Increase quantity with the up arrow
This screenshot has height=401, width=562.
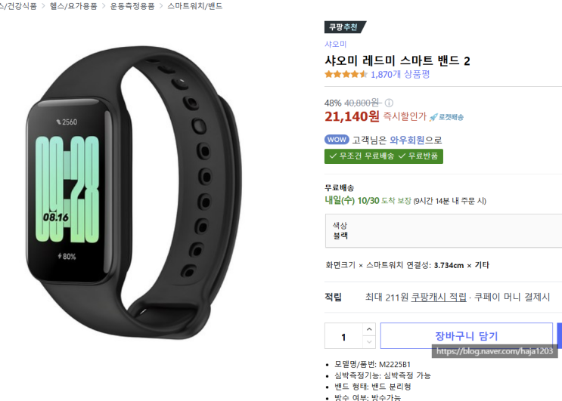point(369,329)
